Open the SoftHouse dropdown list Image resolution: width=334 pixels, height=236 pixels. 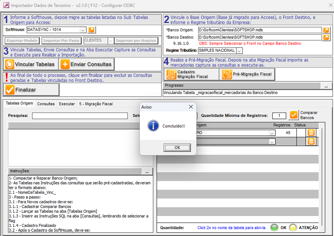pos(83,30)
